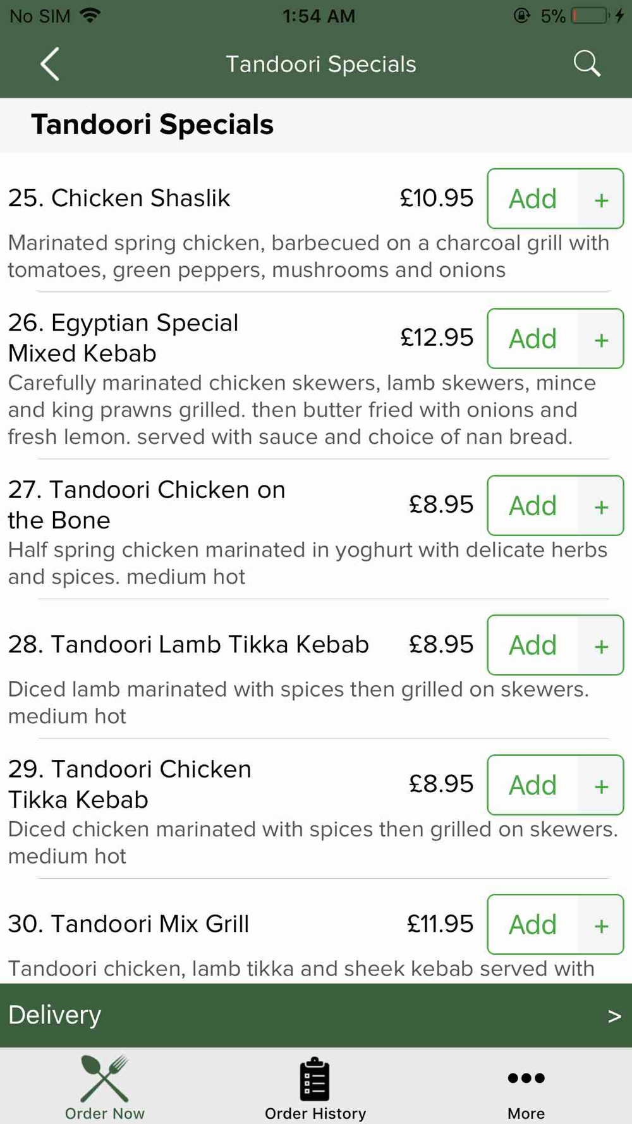Expand the Delivery bar arrow
632x1124 pixels.
(614, 1016)
